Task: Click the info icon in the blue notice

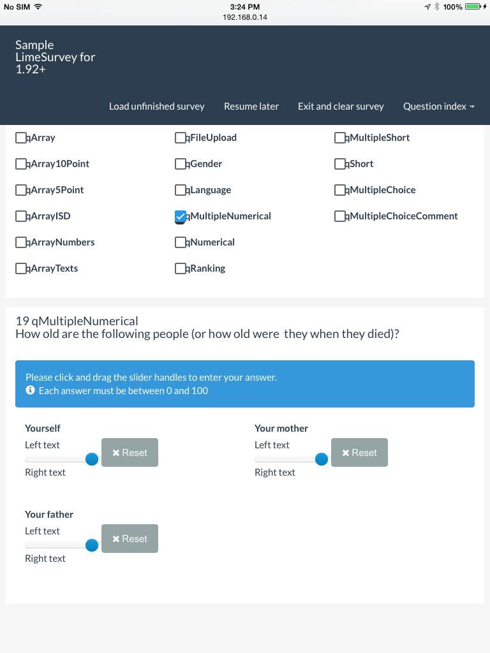Action: [29, 390]
